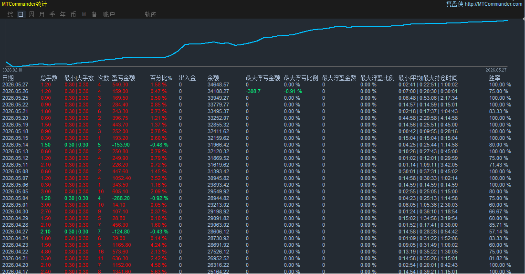Click the 最大浮盈金额 column header

(339, 78)
